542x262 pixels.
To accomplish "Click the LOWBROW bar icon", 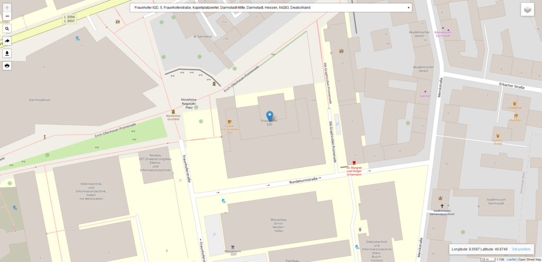I will (514, 104).
